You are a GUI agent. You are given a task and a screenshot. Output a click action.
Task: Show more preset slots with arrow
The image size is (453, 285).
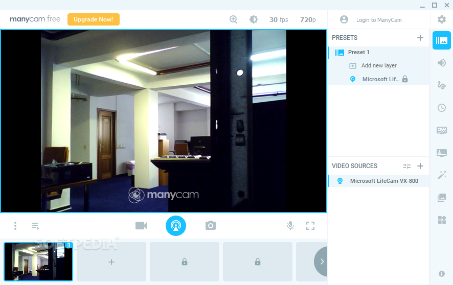tap(321, 262)
